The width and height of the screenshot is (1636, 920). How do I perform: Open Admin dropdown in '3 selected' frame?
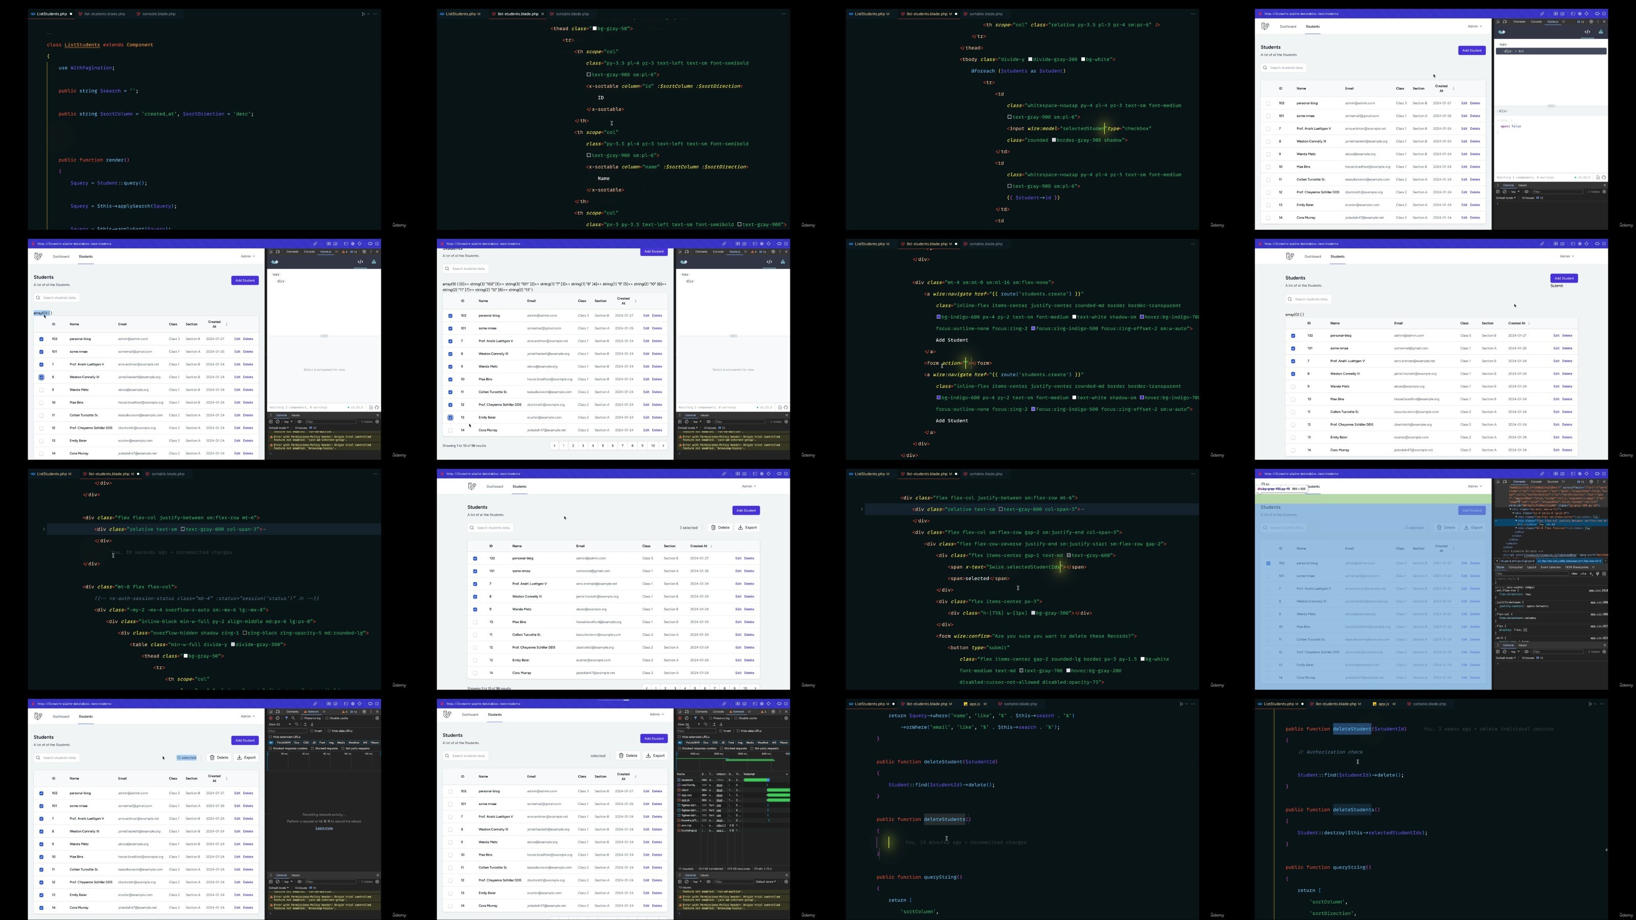tap(749, 487)
